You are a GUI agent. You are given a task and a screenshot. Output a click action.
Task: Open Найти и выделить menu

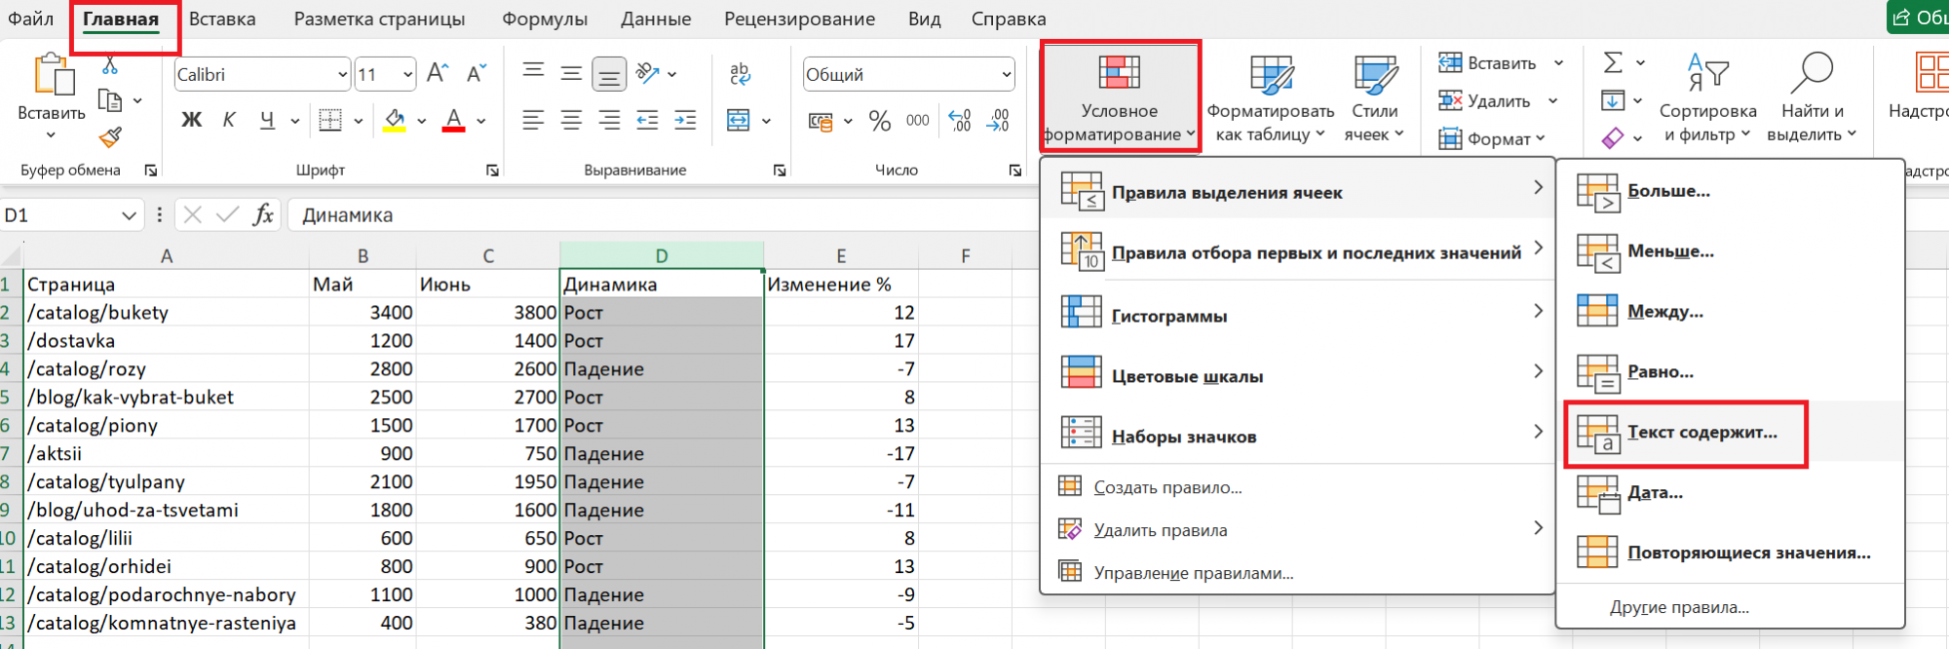coord(1812,98)
